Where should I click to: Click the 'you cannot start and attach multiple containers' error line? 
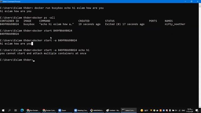43,53
